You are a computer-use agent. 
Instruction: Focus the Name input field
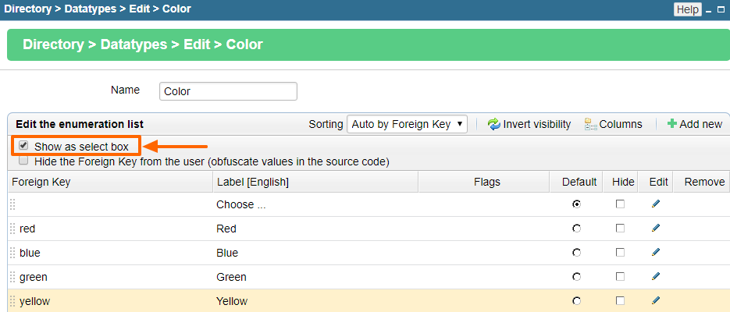coord(228,91)
